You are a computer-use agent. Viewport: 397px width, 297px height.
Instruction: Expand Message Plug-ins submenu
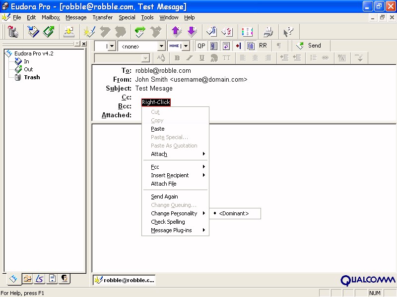point(176,230)
